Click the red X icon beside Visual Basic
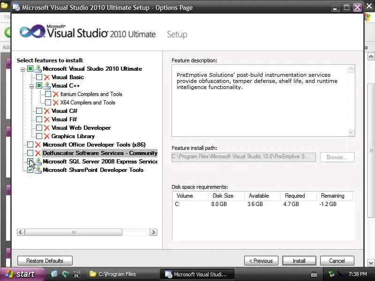Viewport: 375px width, 281px height. click(x=47, y=77)
